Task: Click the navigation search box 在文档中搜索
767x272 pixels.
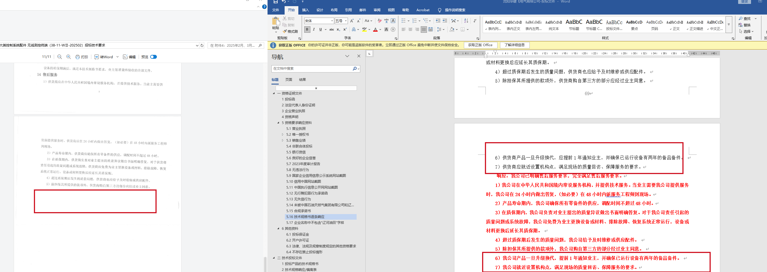Action: point(312,69)
